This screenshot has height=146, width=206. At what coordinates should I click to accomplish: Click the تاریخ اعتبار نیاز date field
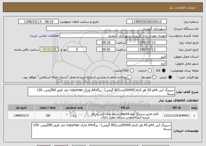pyautogui.click(x=147, y=50)
